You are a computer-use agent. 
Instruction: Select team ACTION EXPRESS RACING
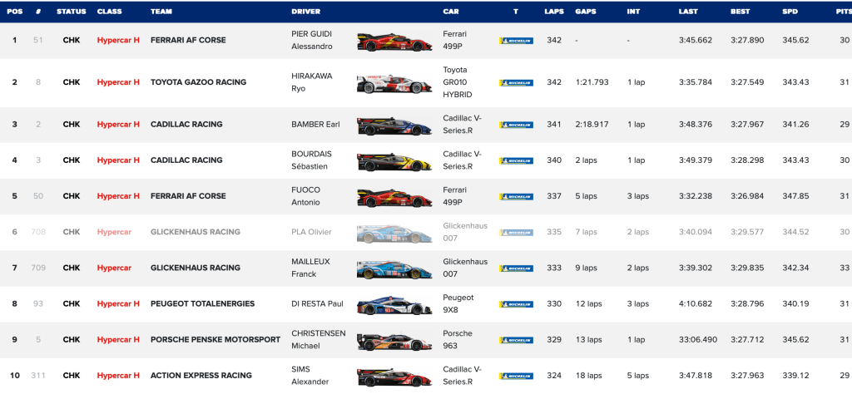pos(201,375)
